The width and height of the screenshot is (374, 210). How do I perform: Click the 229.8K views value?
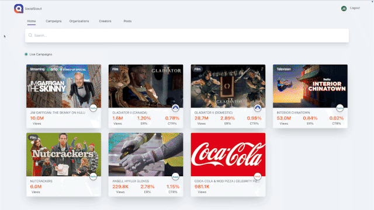click(x=120, y=187)
